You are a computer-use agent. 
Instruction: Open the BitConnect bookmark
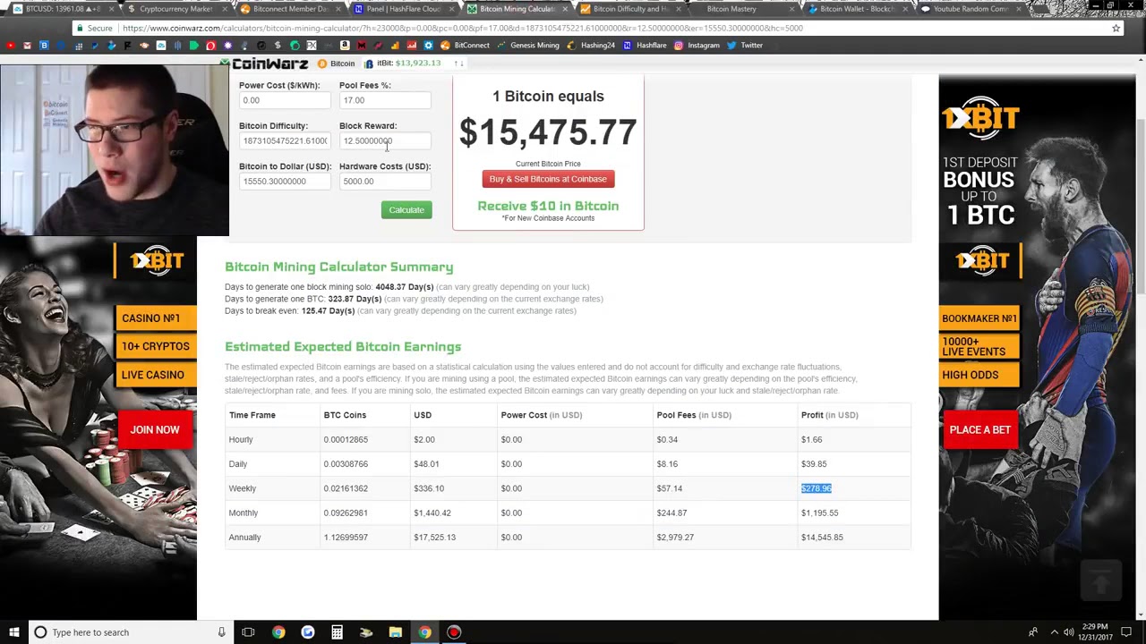(x=466, y=46)
